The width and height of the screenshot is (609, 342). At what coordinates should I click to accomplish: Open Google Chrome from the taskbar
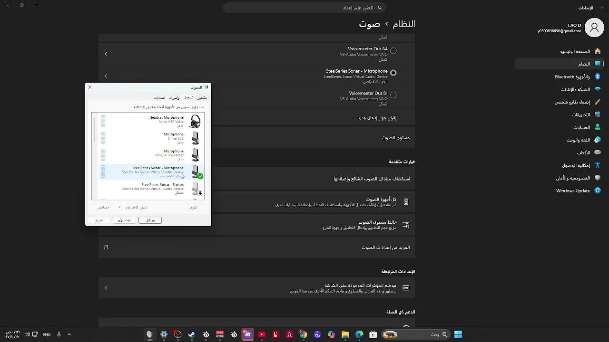click(303, 334)
